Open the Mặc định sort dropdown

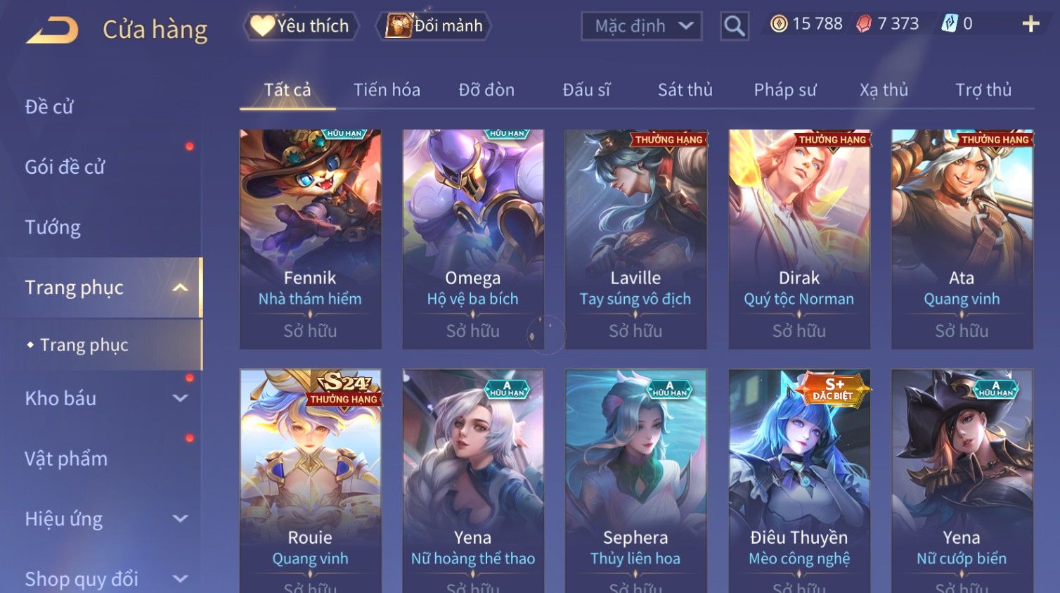click(x=641, y=26)
